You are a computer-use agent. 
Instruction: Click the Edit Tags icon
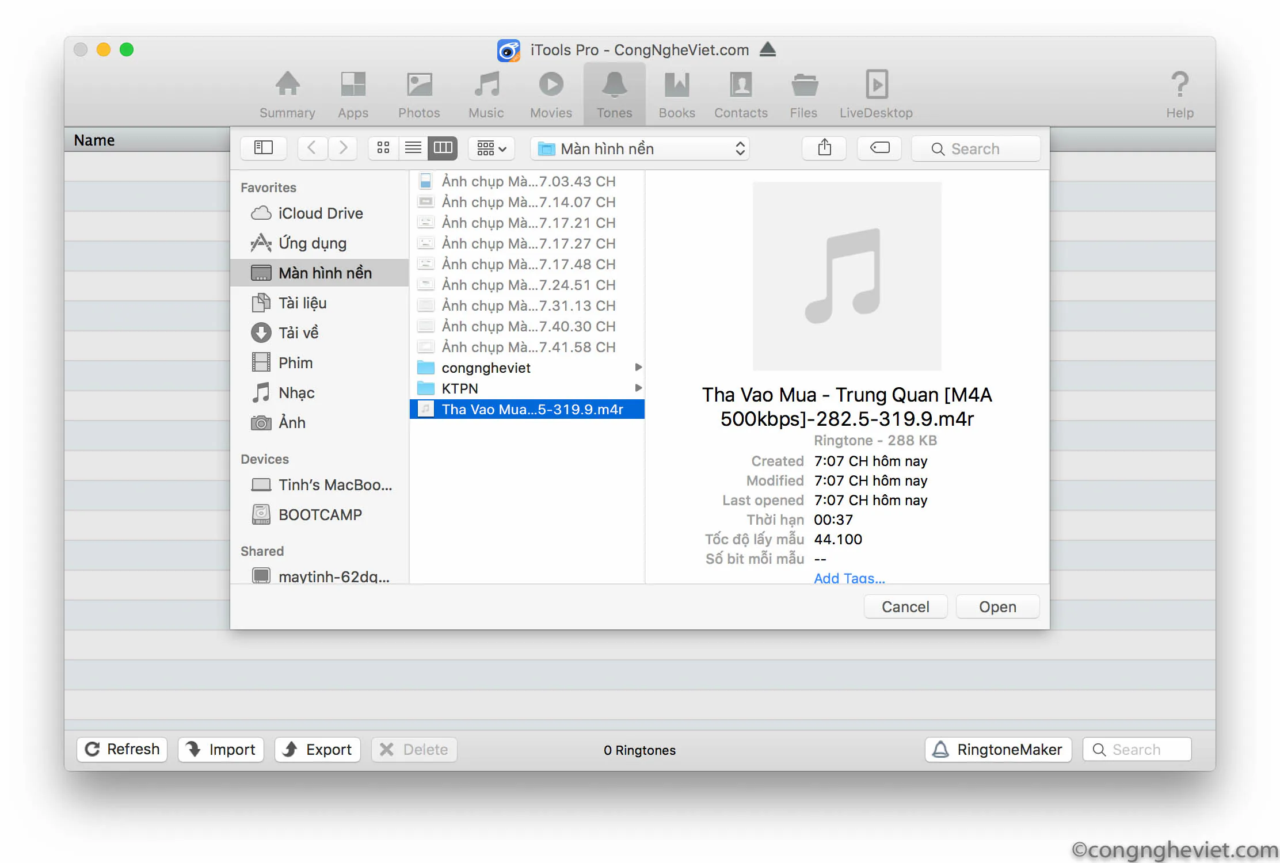click(879, 148)
